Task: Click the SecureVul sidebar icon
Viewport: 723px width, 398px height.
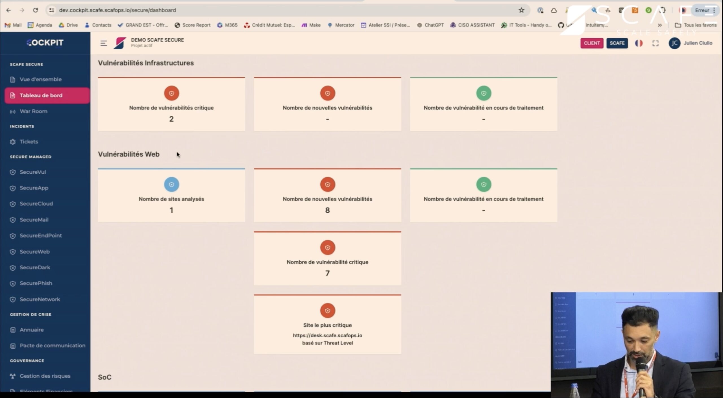Action: (13, 171)
